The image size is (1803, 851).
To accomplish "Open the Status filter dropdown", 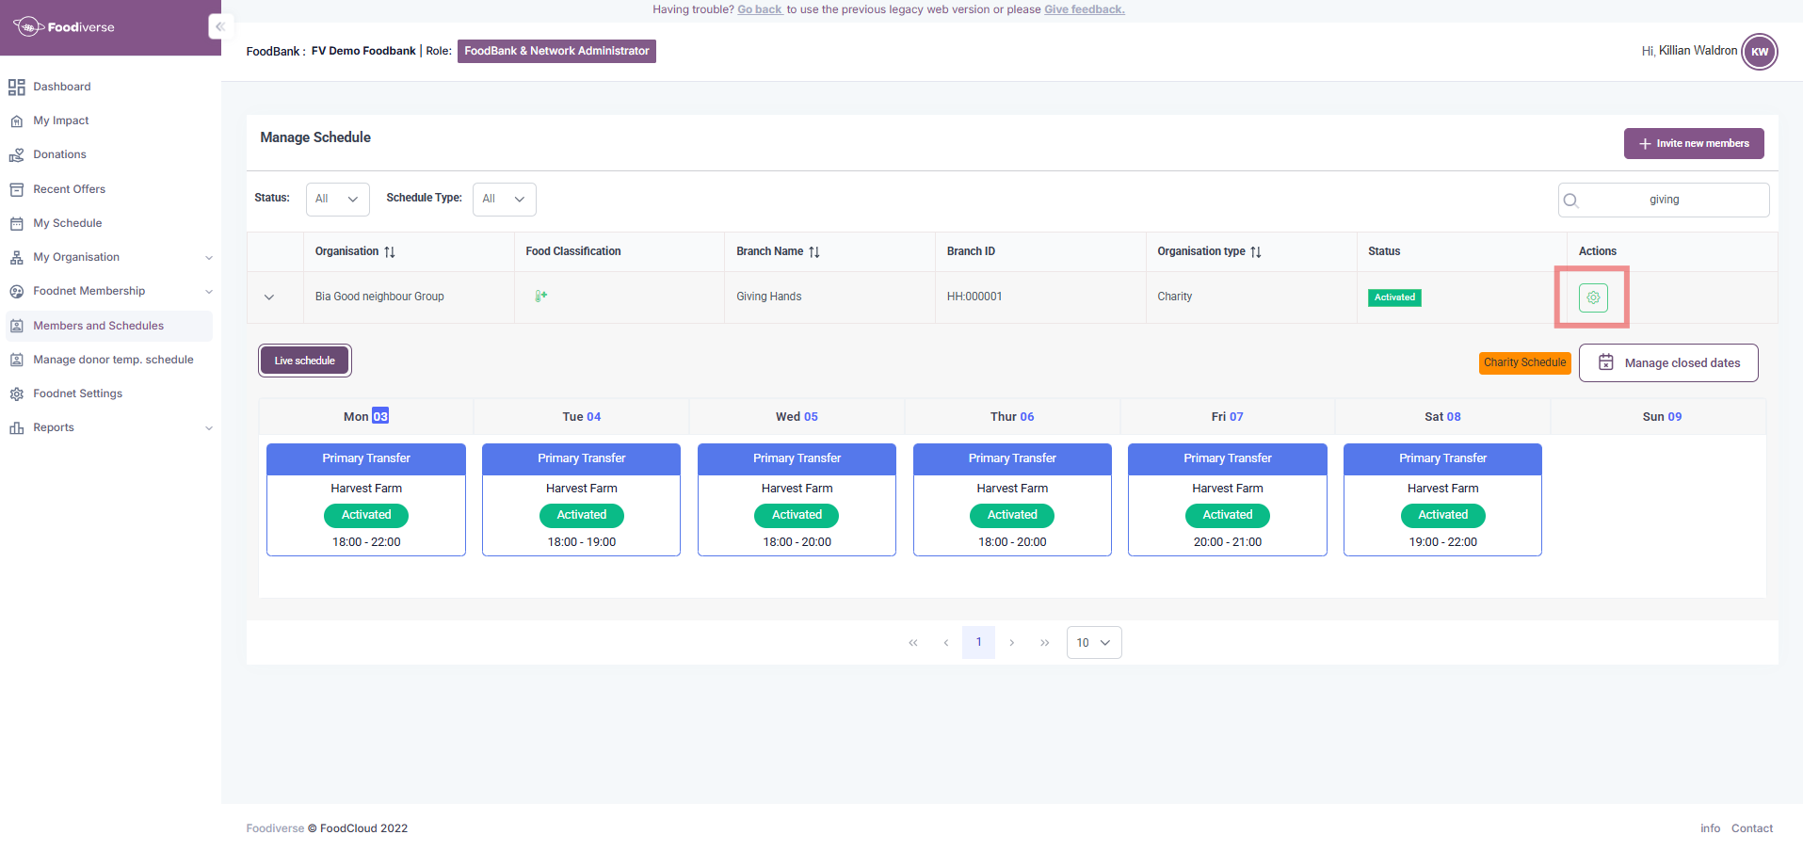I will (337, 200).
